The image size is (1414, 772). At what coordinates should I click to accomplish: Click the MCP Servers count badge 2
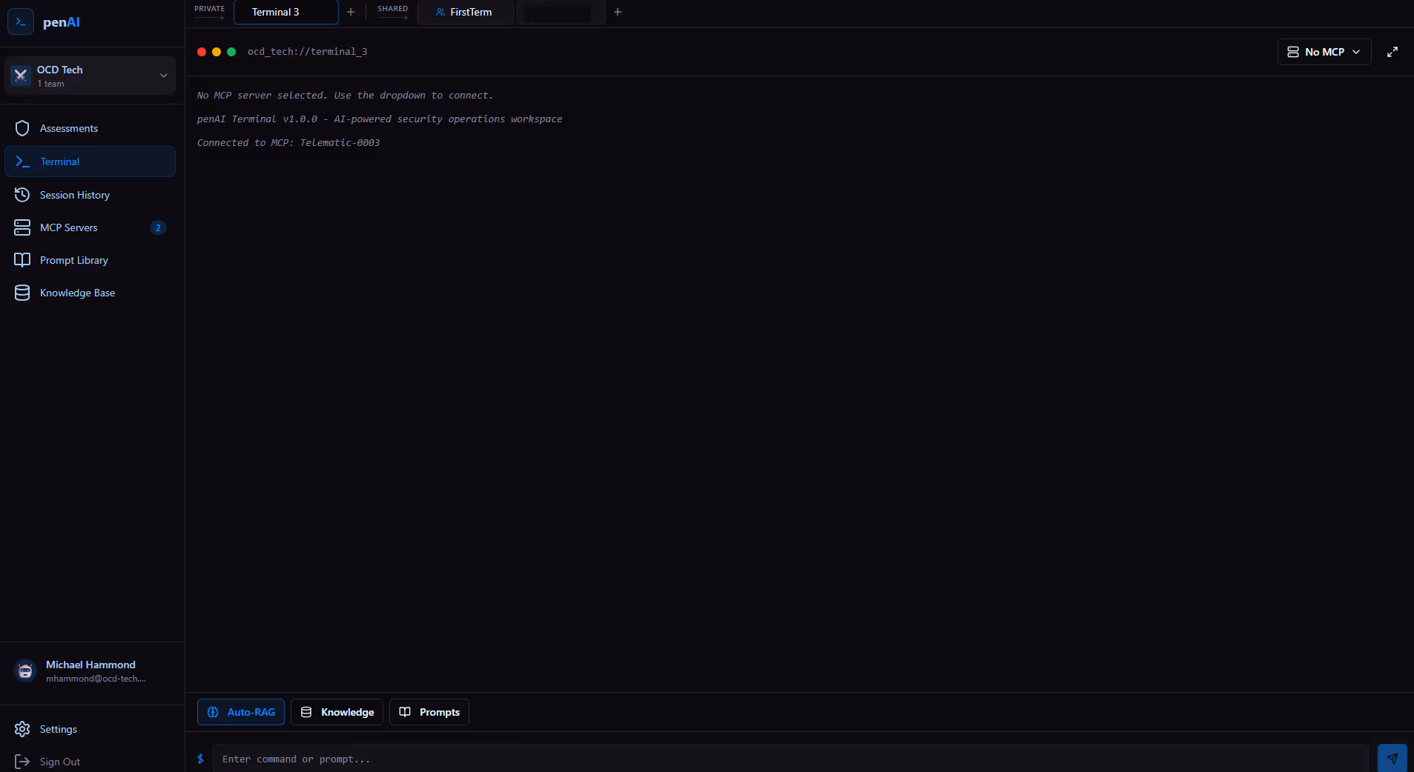click(158, 227)
